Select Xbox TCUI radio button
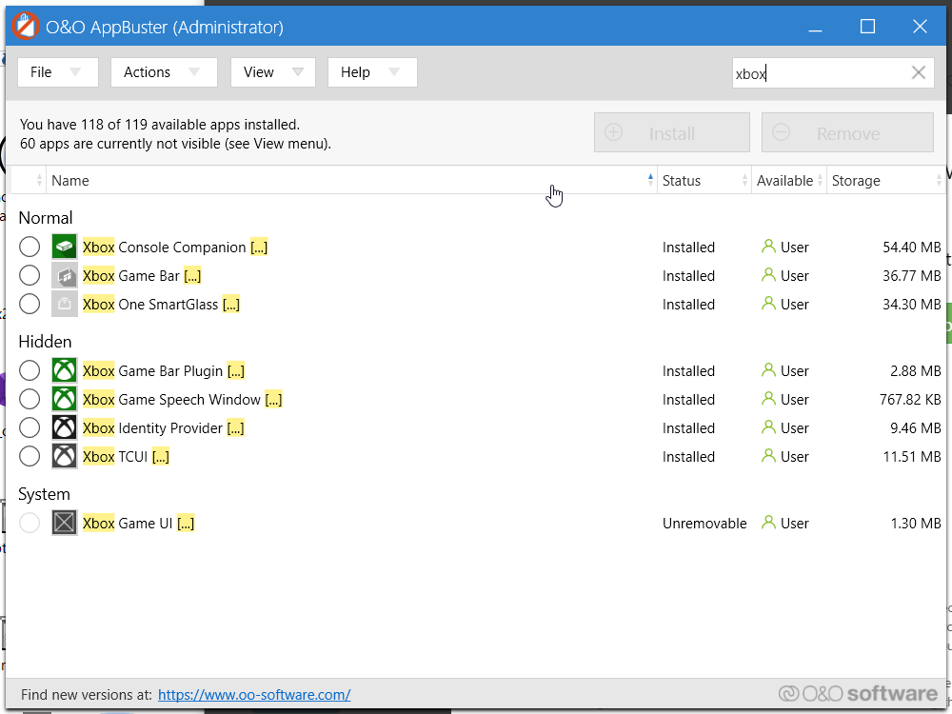 [x=30, y=456]
